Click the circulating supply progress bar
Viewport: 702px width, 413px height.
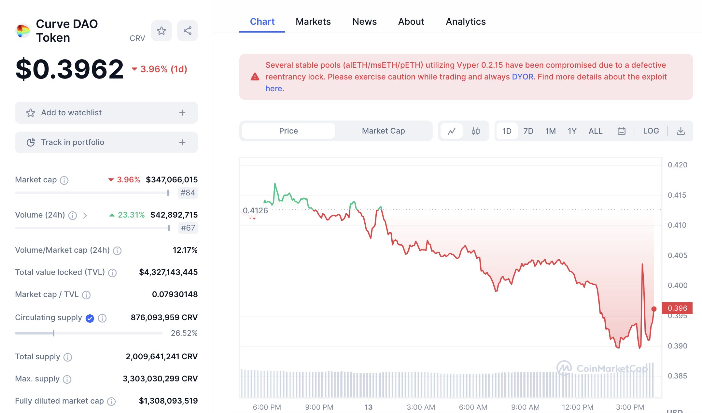click(89, 333)
